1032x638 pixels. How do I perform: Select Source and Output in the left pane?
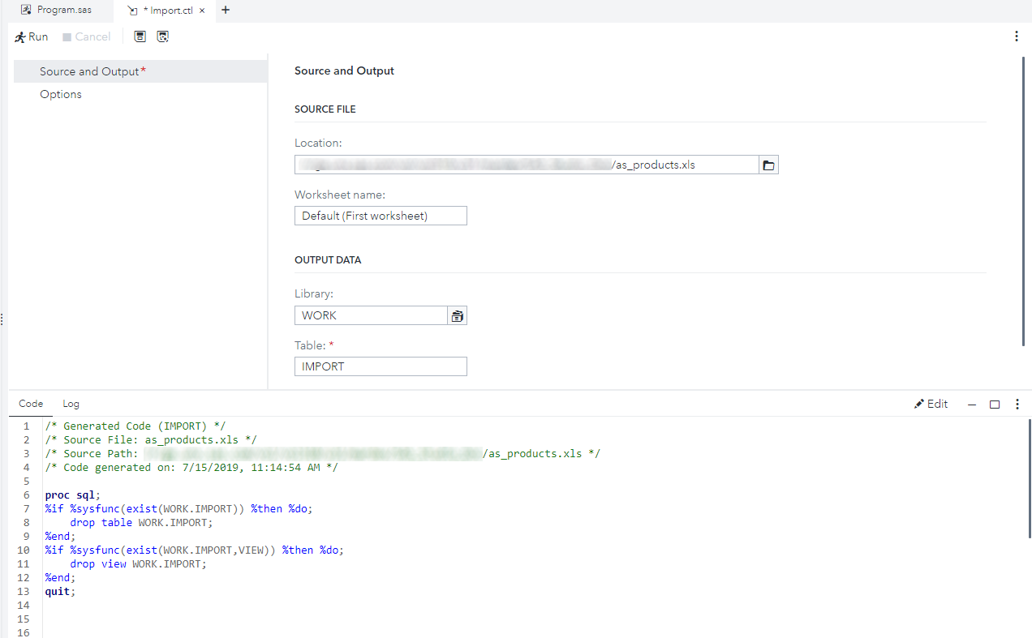(89, 71)
